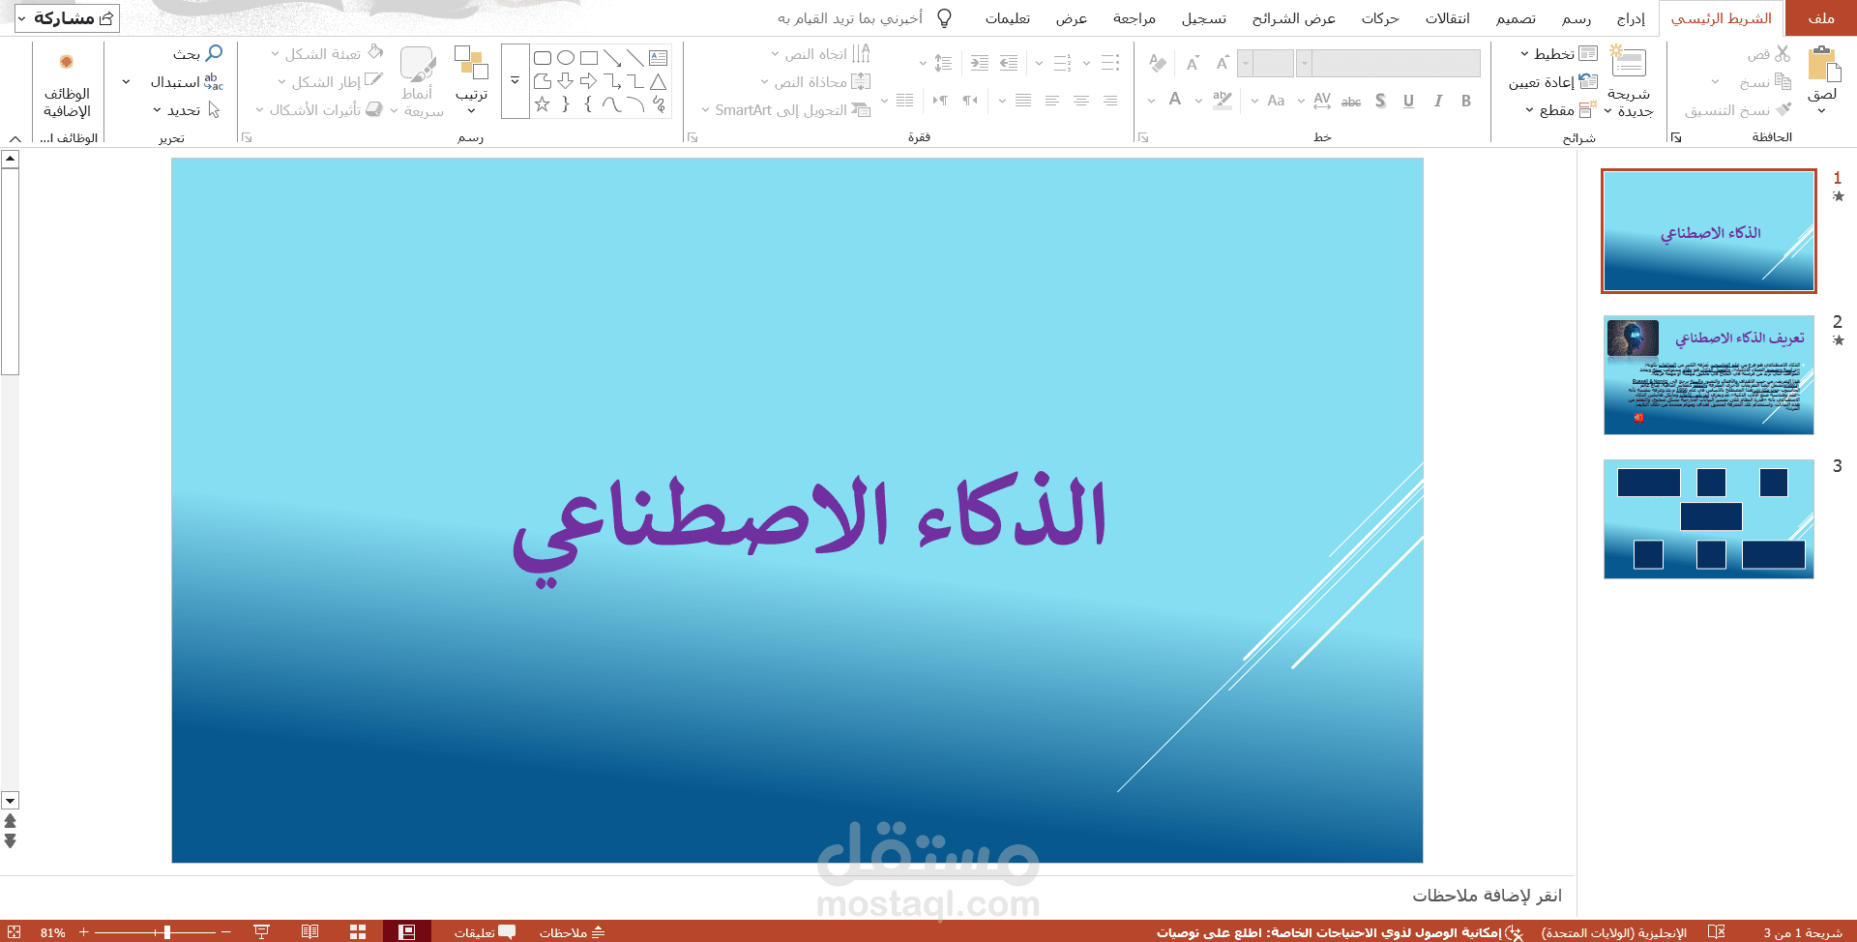Click the text highlight color icon

click(x=1223, y=101)
